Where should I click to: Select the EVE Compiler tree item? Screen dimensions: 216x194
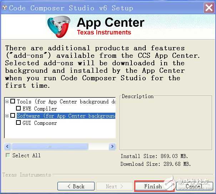tap(40, 109)
